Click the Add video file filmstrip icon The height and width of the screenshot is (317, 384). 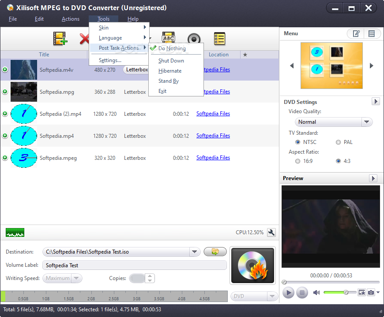pos(60,39)
